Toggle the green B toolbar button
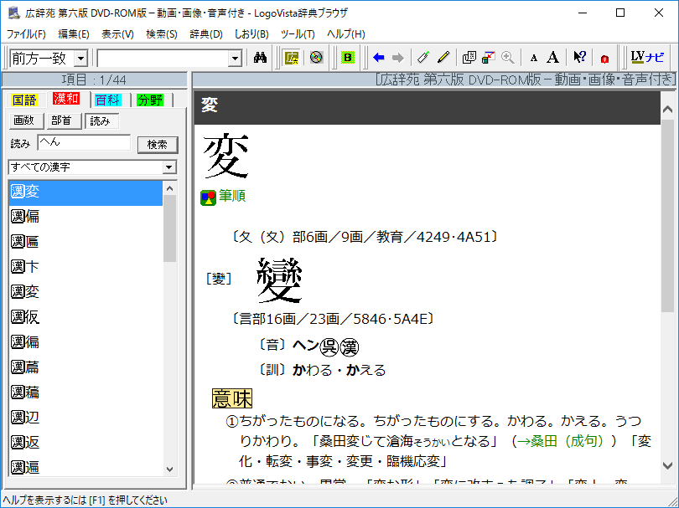The height and width of the screenshot is (508, 679). (x=347, y=58)
